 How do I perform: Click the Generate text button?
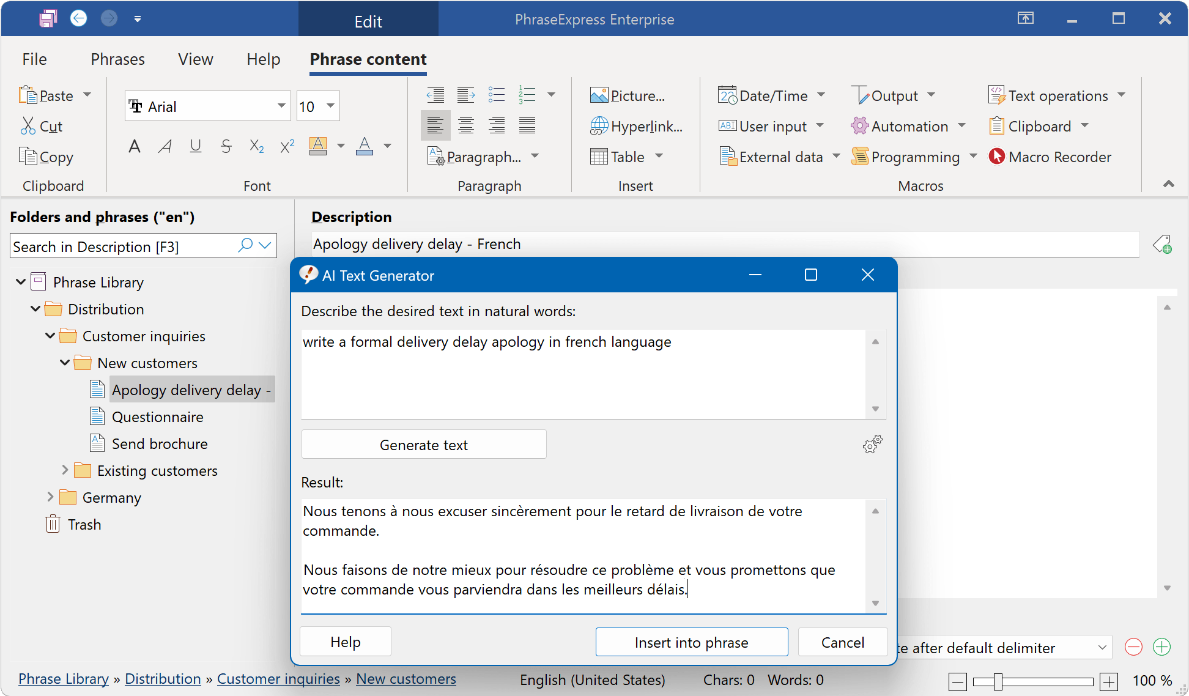pyautogui.click(x=423, y=445)
